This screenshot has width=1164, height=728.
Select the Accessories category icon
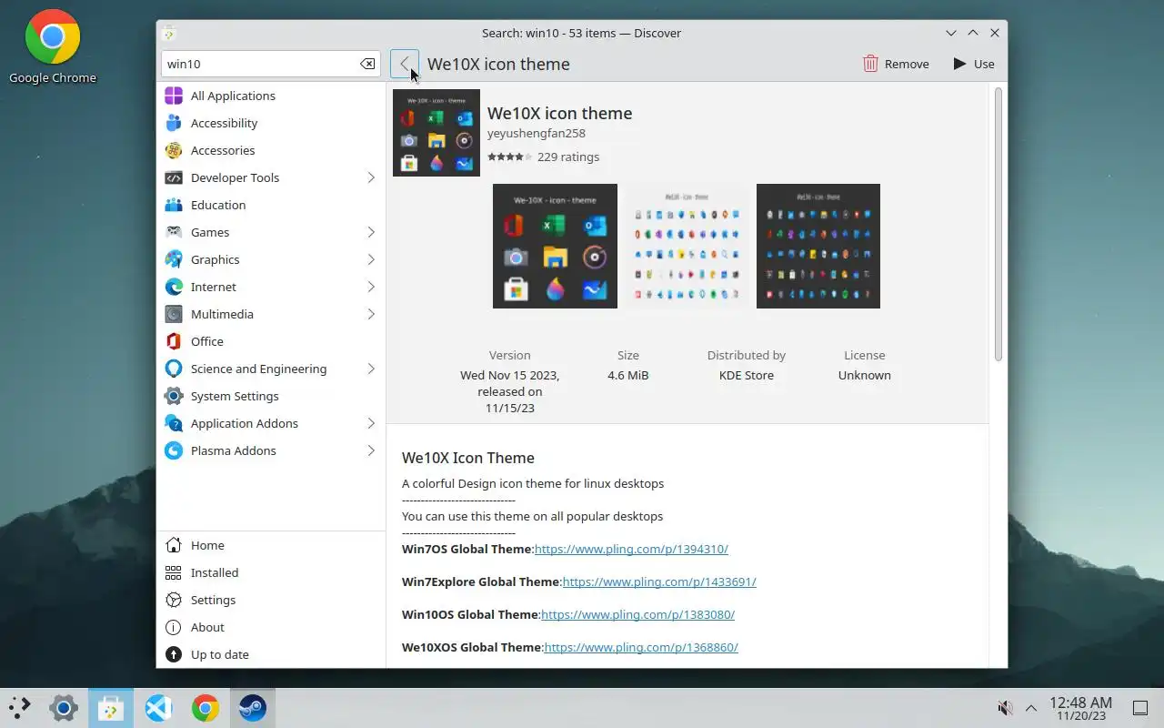(174, 150)
